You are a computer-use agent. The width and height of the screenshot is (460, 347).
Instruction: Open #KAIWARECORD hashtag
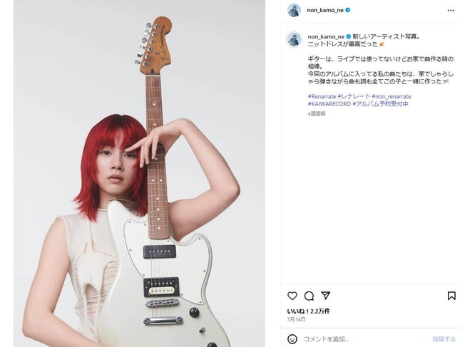click(x=329, y=104)
